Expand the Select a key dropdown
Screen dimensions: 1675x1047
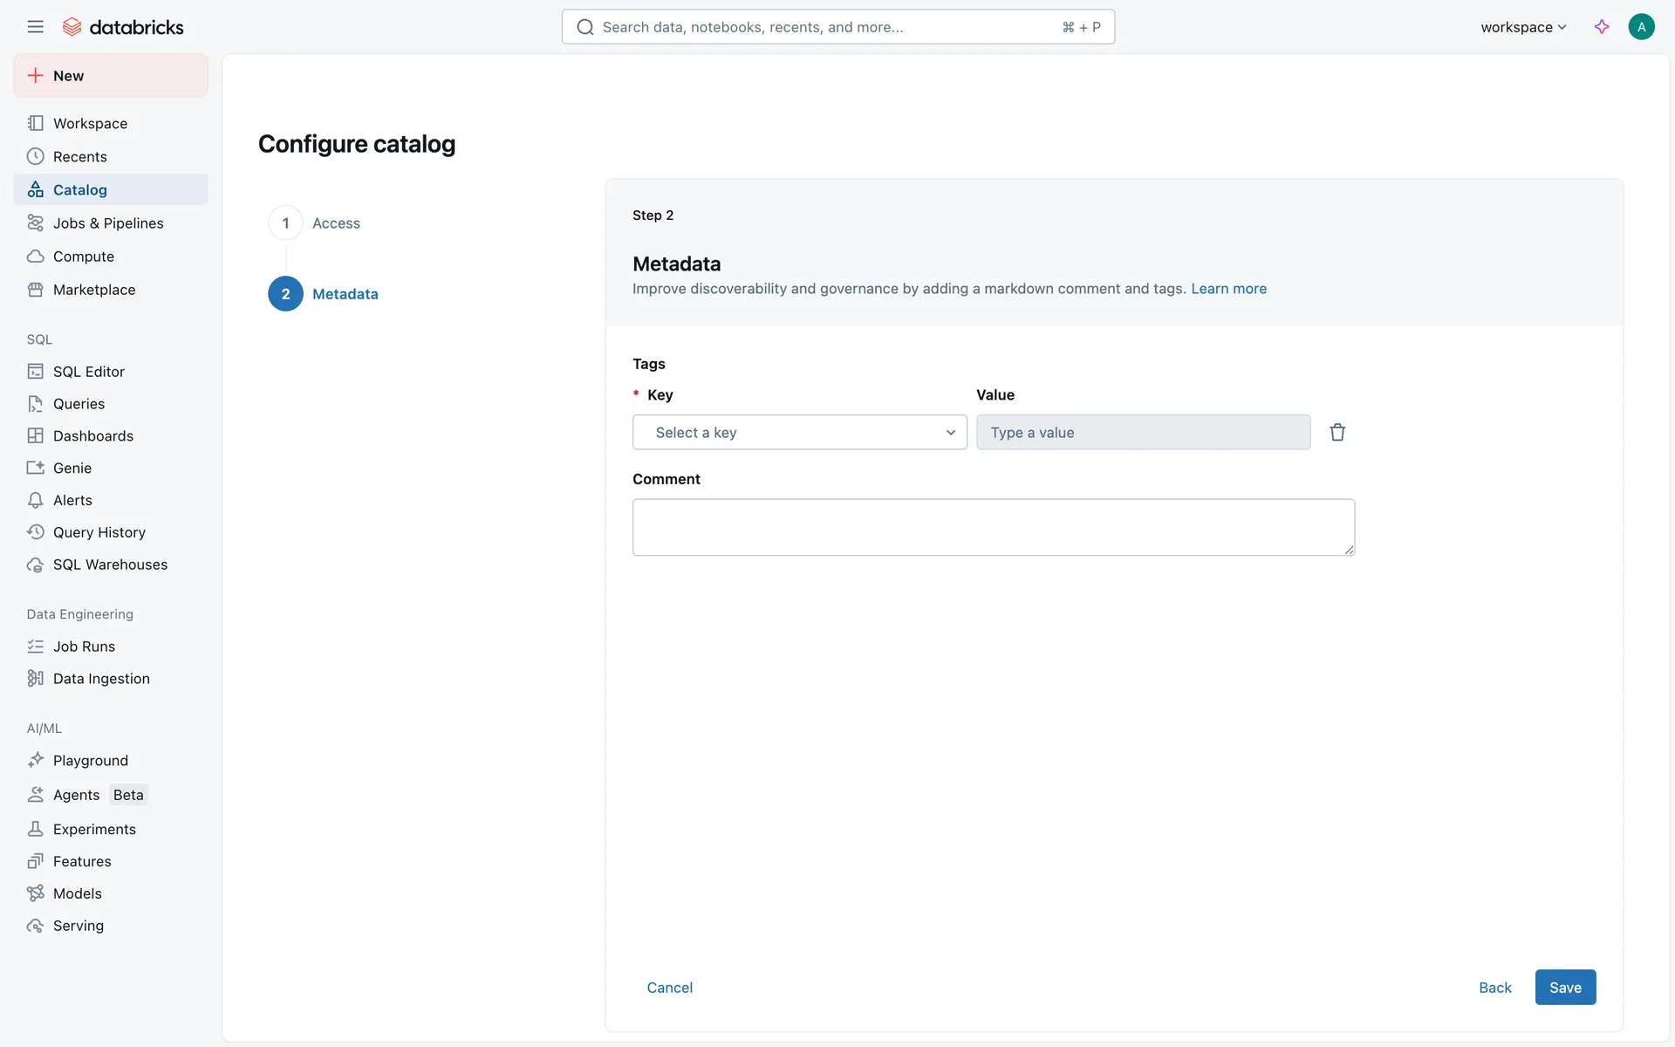coord(799,433)
